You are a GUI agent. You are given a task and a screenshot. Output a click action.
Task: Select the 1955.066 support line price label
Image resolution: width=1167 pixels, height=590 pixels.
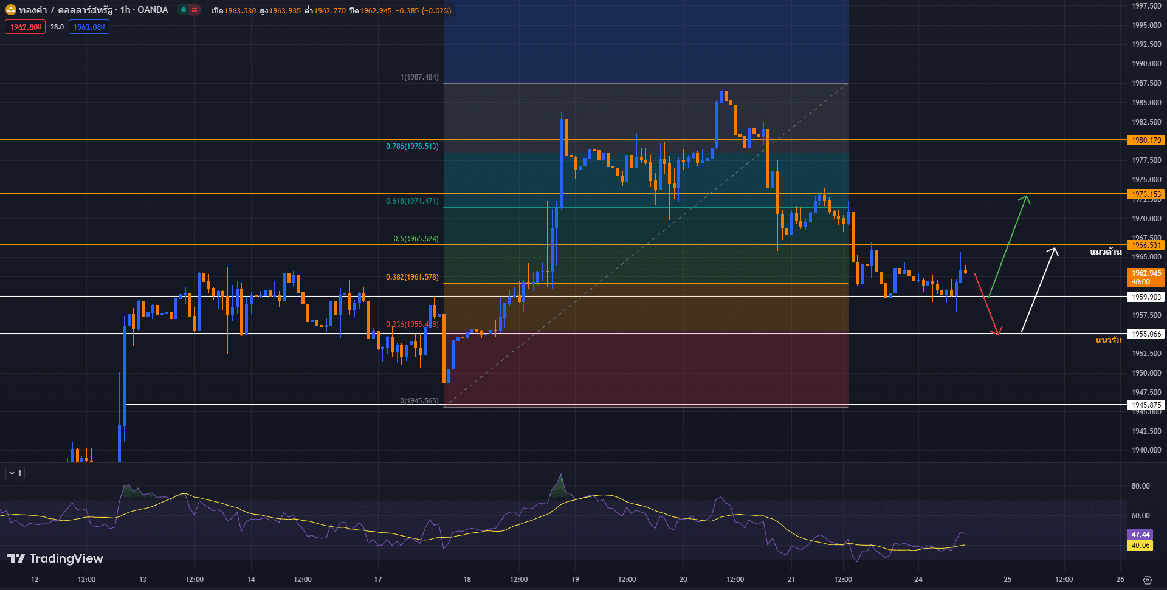coord(1146,334)
